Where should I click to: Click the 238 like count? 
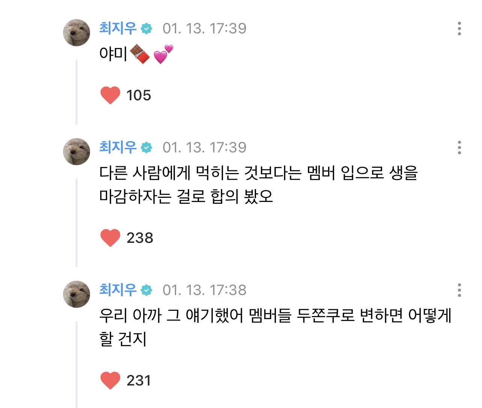(x=140, y=238)
